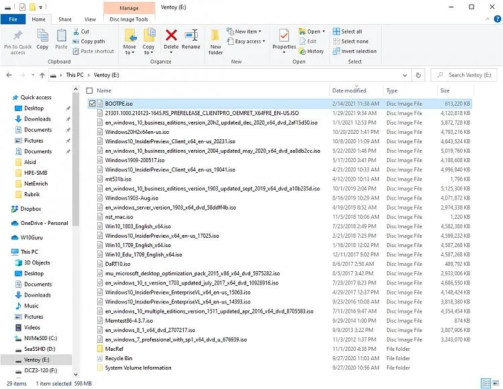Viewport: 503px width, 389px height.
Task: Click Ventoy (E:) breadcrumb in address bar
Action: pyautogui.click(x=106, y=75)
